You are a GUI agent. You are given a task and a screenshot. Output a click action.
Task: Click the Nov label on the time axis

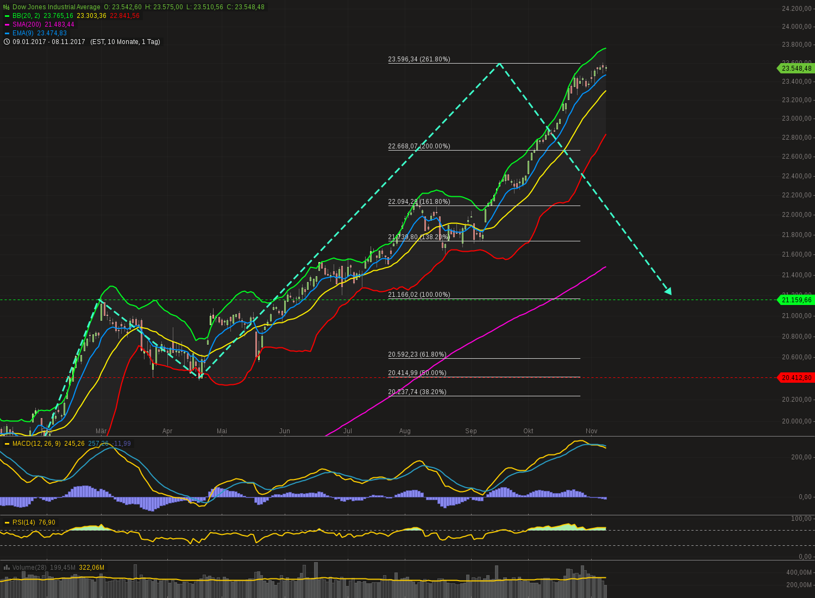pyautogui.click(x=592, y=431)
